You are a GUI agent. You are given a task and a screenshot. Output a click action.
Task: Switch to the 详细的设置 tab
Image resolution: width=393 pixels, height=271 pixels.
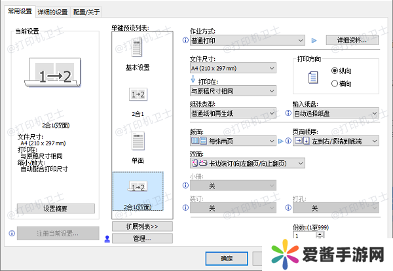[52, 12]
